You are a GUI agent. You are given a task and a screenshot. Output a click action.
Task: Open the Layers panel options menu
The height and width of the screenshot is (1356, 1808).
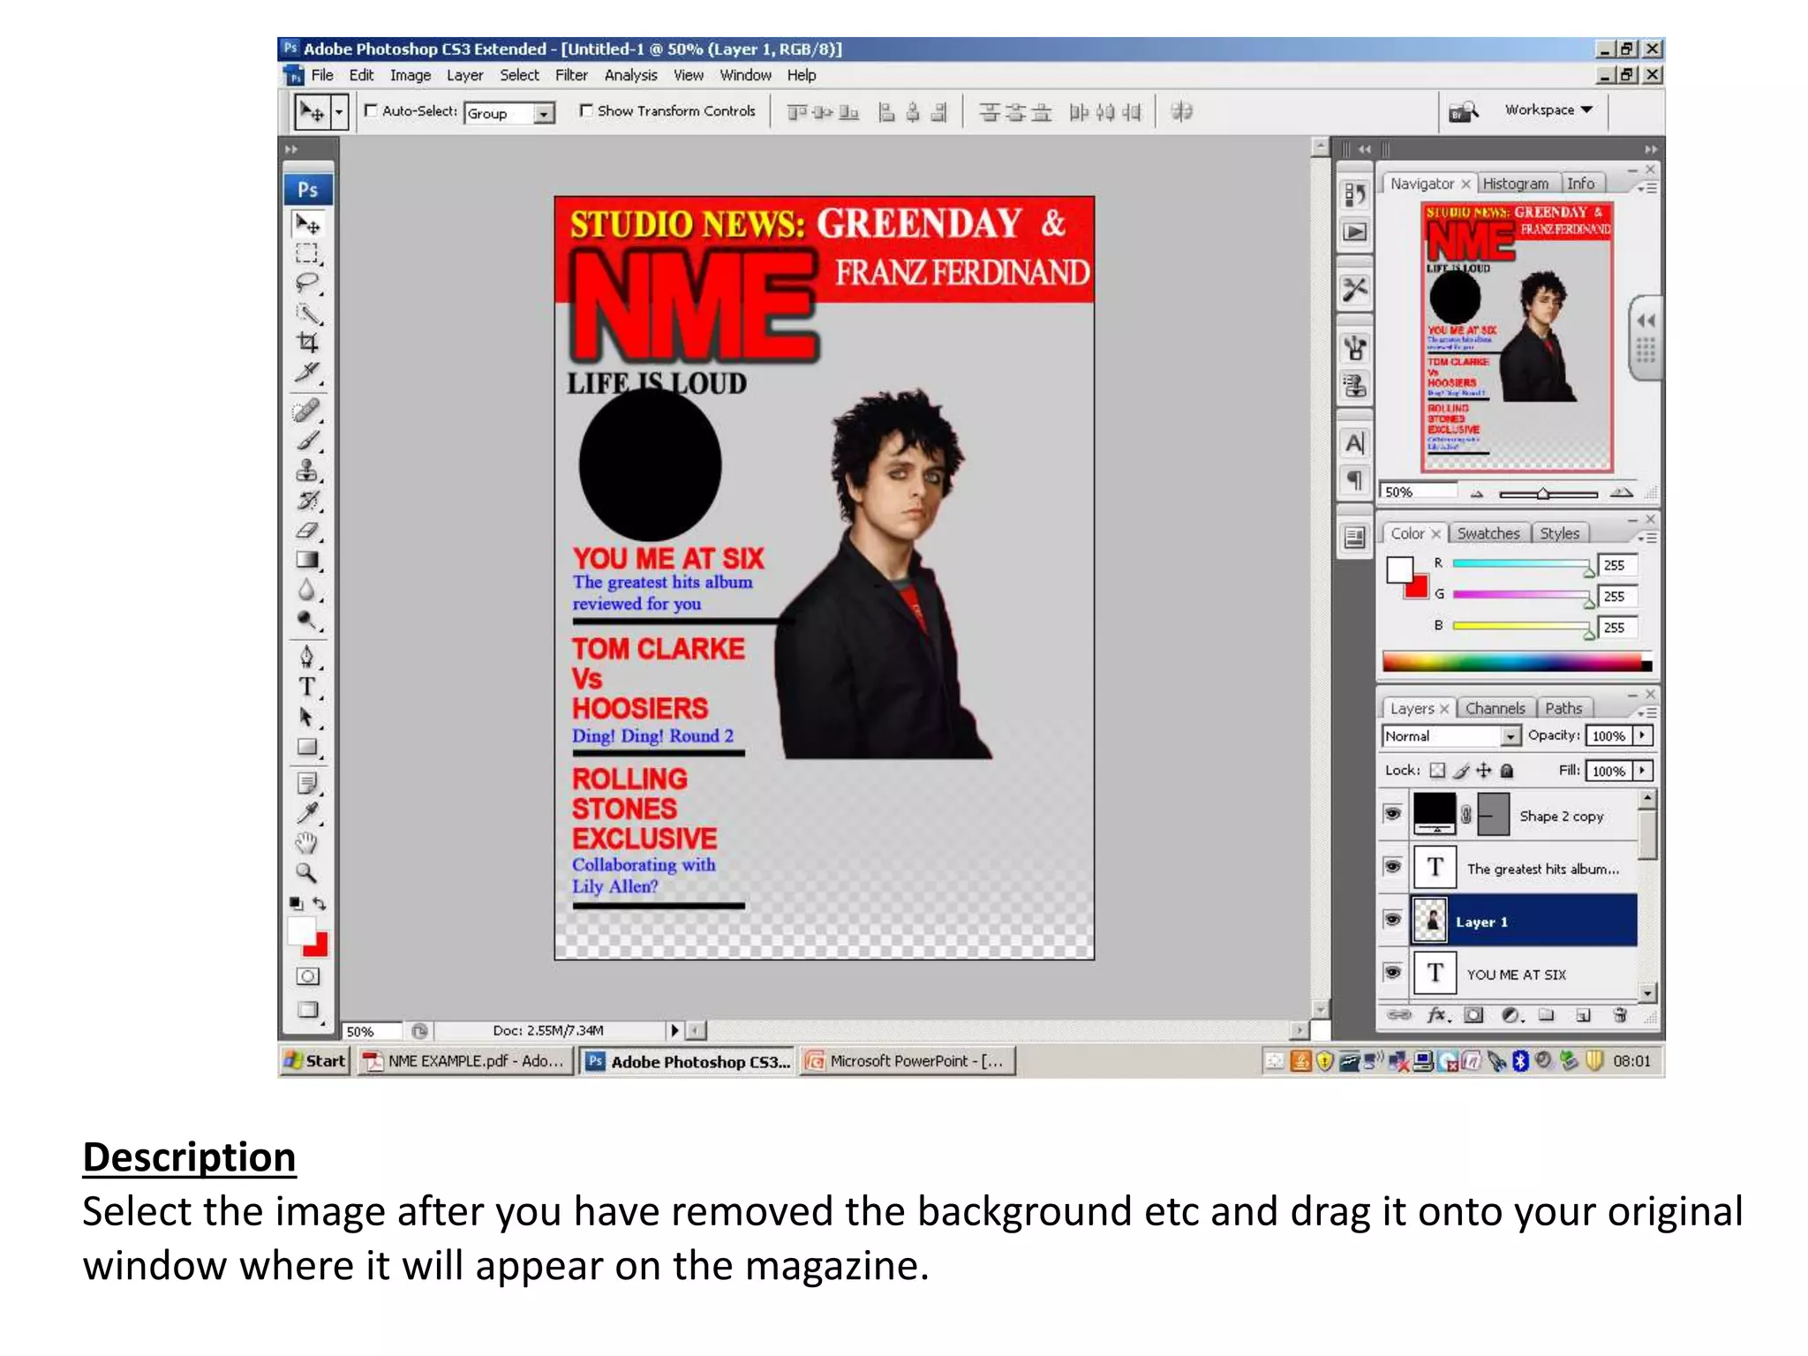click(1648, 712)
